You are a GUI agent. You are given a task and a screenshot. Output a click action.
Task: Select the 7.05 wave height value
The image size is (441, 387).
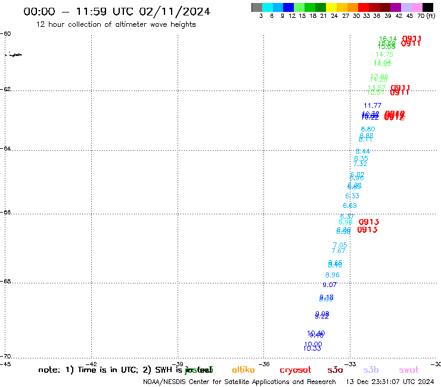(x=340, y=245)
